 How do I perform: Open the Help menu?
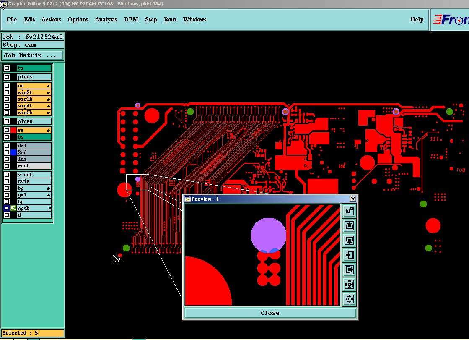point(417,19)
